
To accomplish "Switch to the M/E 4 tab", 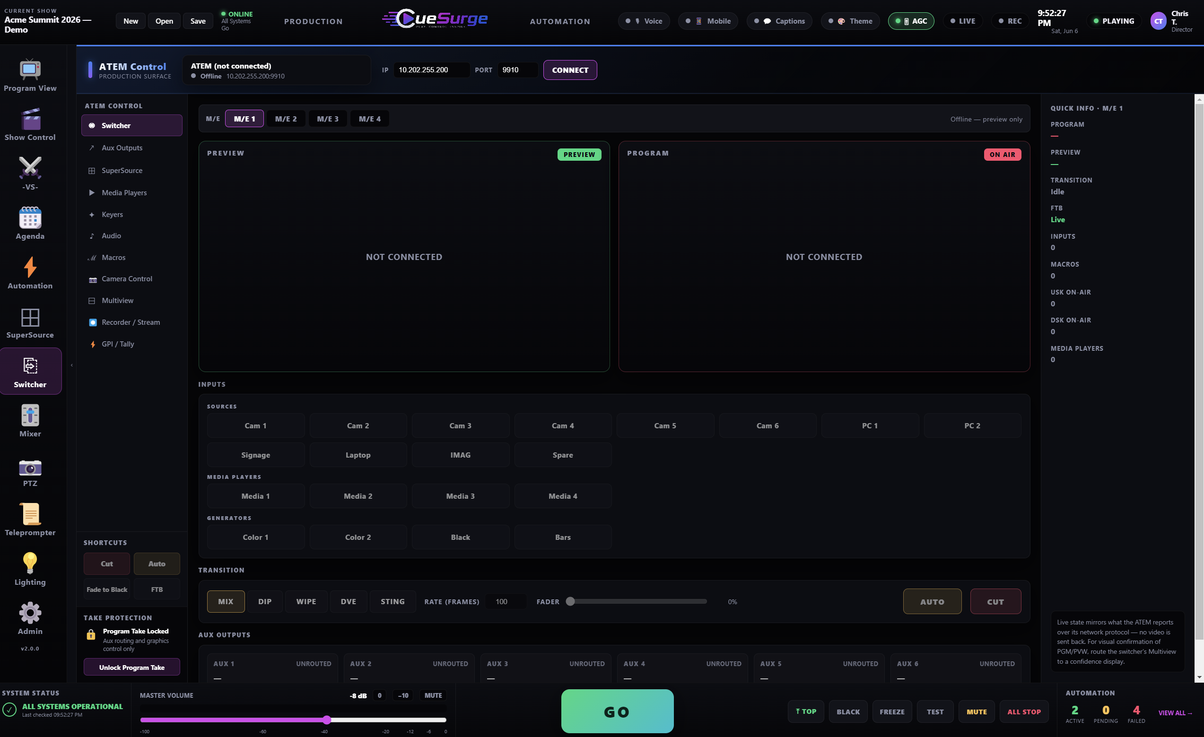I will [369, 119].
